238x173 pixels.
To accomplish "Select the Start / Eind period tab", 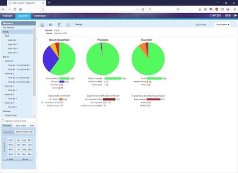I will point(20,125).
